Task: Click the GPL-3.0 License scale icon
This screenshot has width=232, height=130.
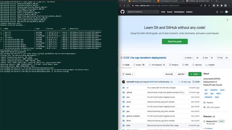Action: (x=204, y=107)
